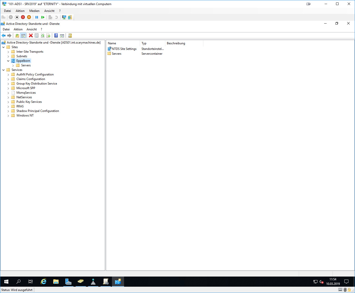Collapse the Sites tree node
Image resolution: width=355 pixels, height=293 pixels.
pos(4,47)
